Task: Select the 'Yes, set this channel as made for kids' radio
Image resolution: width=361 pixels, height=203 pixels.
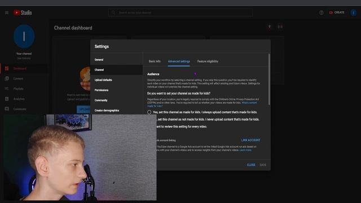Action: tap(149, 112)
